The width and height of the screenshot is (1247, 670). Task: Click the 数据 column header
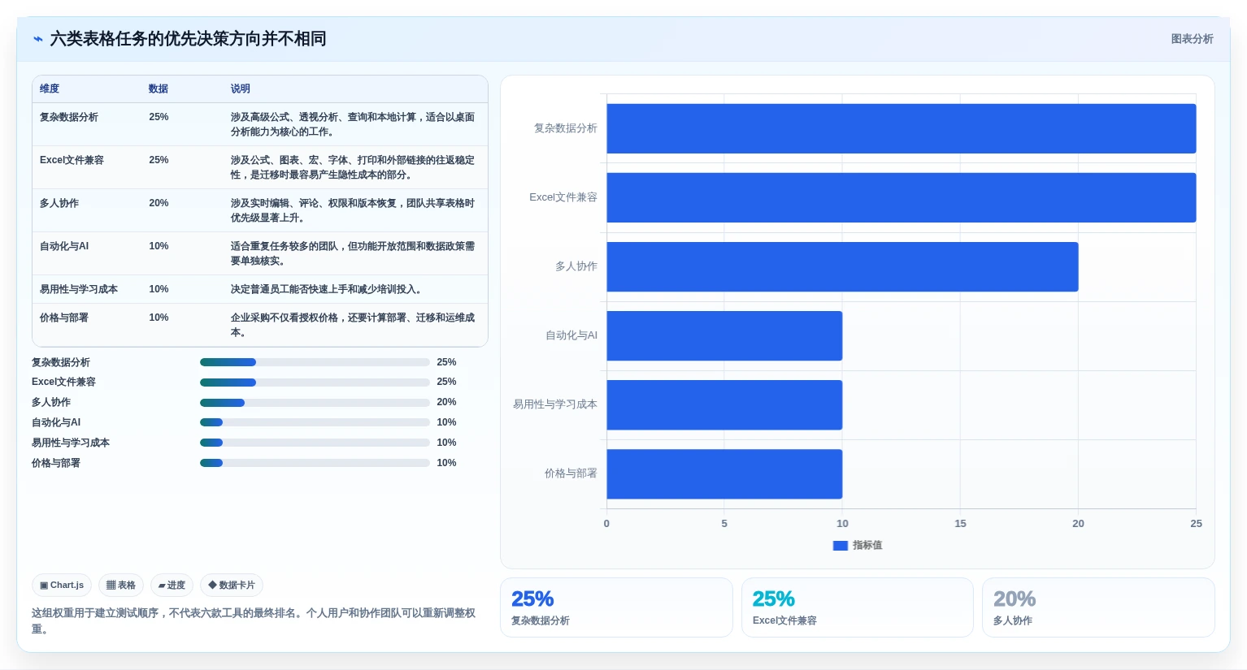159,89
